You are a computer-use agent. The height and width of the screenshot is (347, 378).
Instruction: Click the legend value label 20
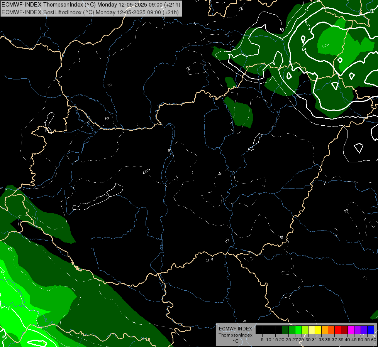tap(282, 340)
